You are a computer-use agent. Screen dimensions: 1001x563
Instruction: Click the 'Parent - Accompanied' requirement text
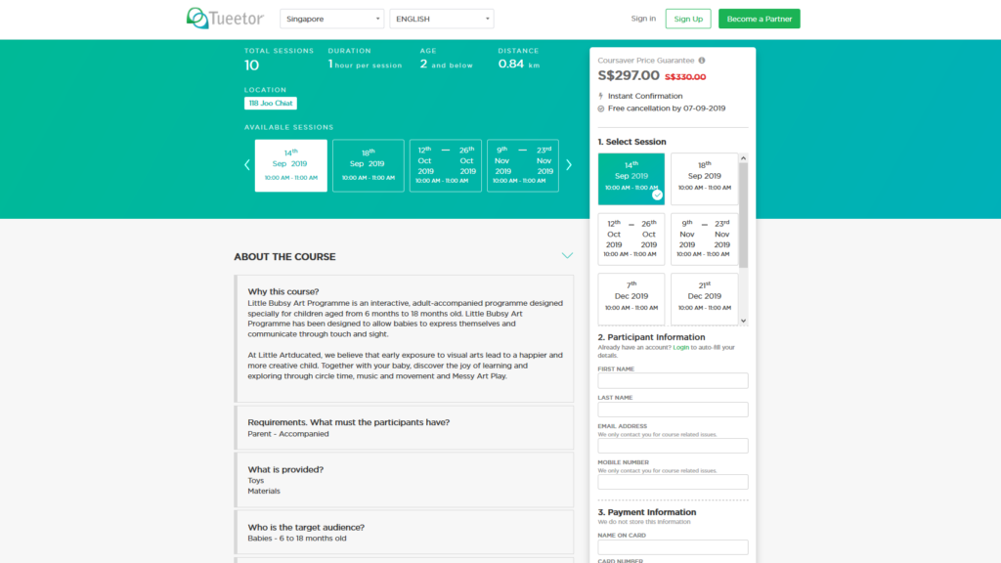pos(288,433)
